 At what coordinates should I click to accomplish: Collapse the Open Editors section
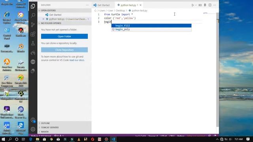pos(64,11)
